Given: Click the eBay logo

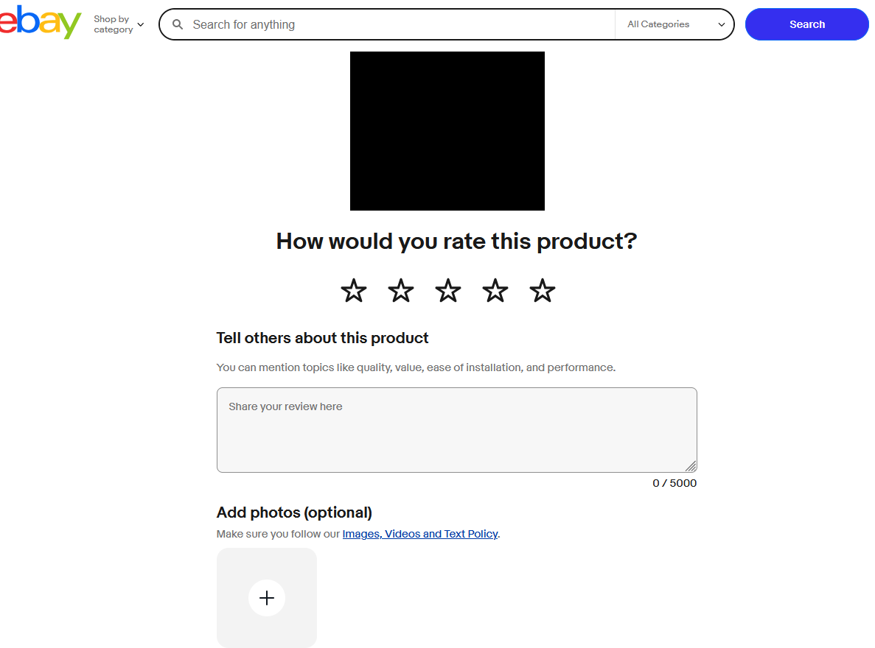Looking at the screenshot, I should point(41,23).
